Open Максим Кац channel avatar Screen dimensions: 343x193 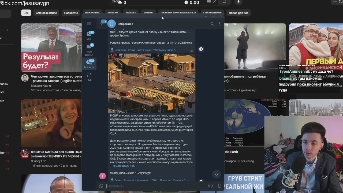tap(25, 78)
